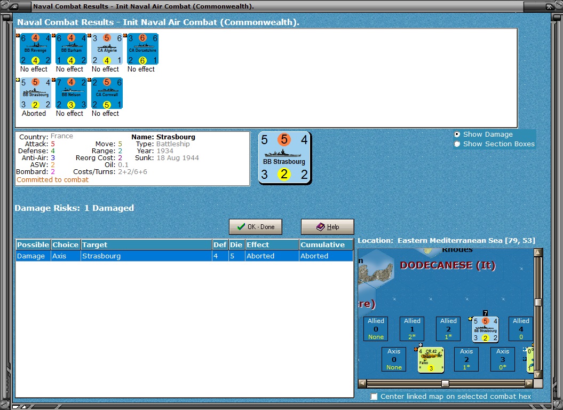Click the Name: Strasbourg detail text
This screenshot has width=563, height=410.
163,137
